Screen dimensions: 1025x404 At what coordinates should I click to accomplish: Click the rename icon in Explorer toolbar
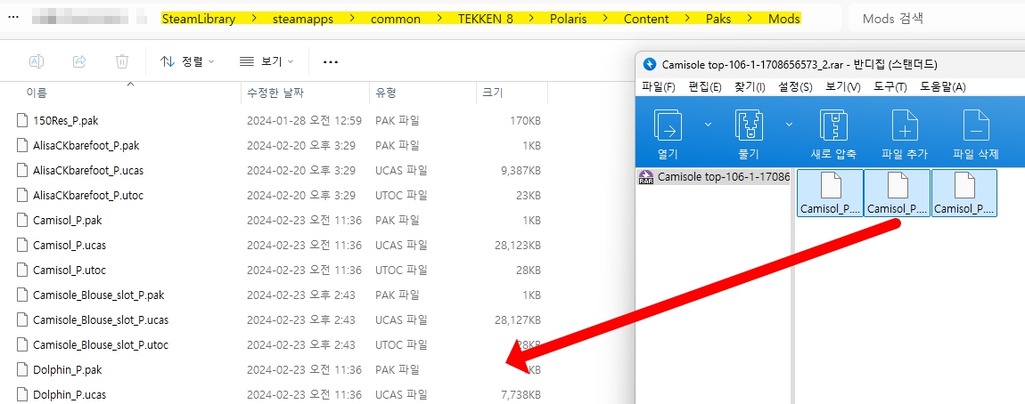37,61
